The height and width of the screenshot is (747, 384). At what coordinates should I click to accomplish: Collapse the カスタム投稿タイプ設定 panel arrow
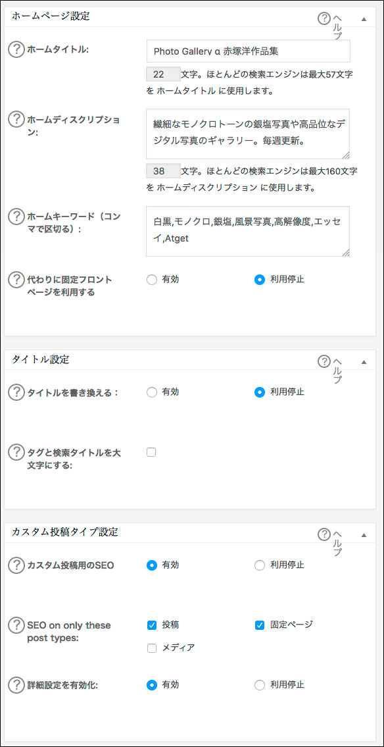point(364,535)
